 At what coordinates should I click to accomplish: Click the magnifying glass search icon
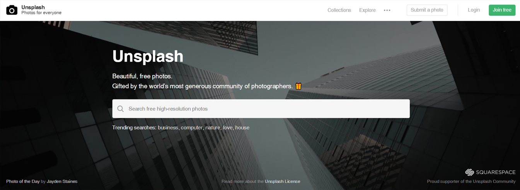click(121, 109)
